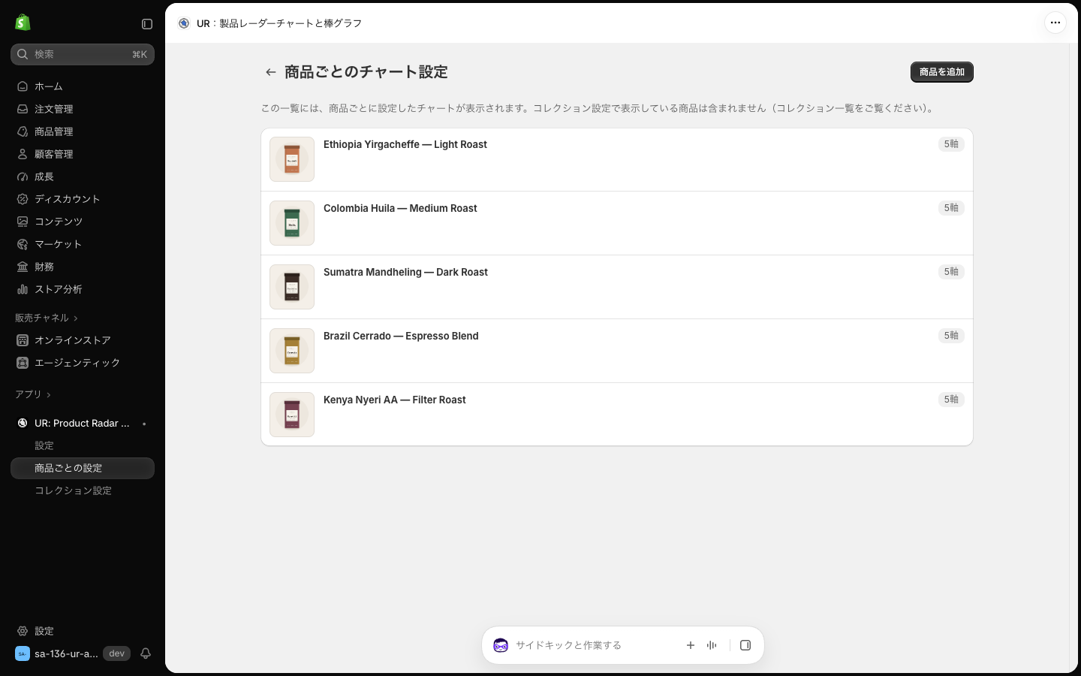
Task: Click the エージェンティック channel icon
Action: coord(23,363)
